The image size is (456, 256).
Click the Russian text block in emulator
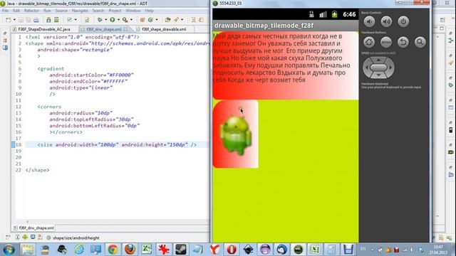pos(282,58)
